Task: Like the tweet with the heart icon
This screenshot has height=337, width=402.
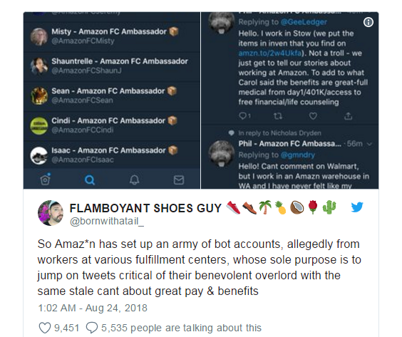Action: tap(45, 328)
